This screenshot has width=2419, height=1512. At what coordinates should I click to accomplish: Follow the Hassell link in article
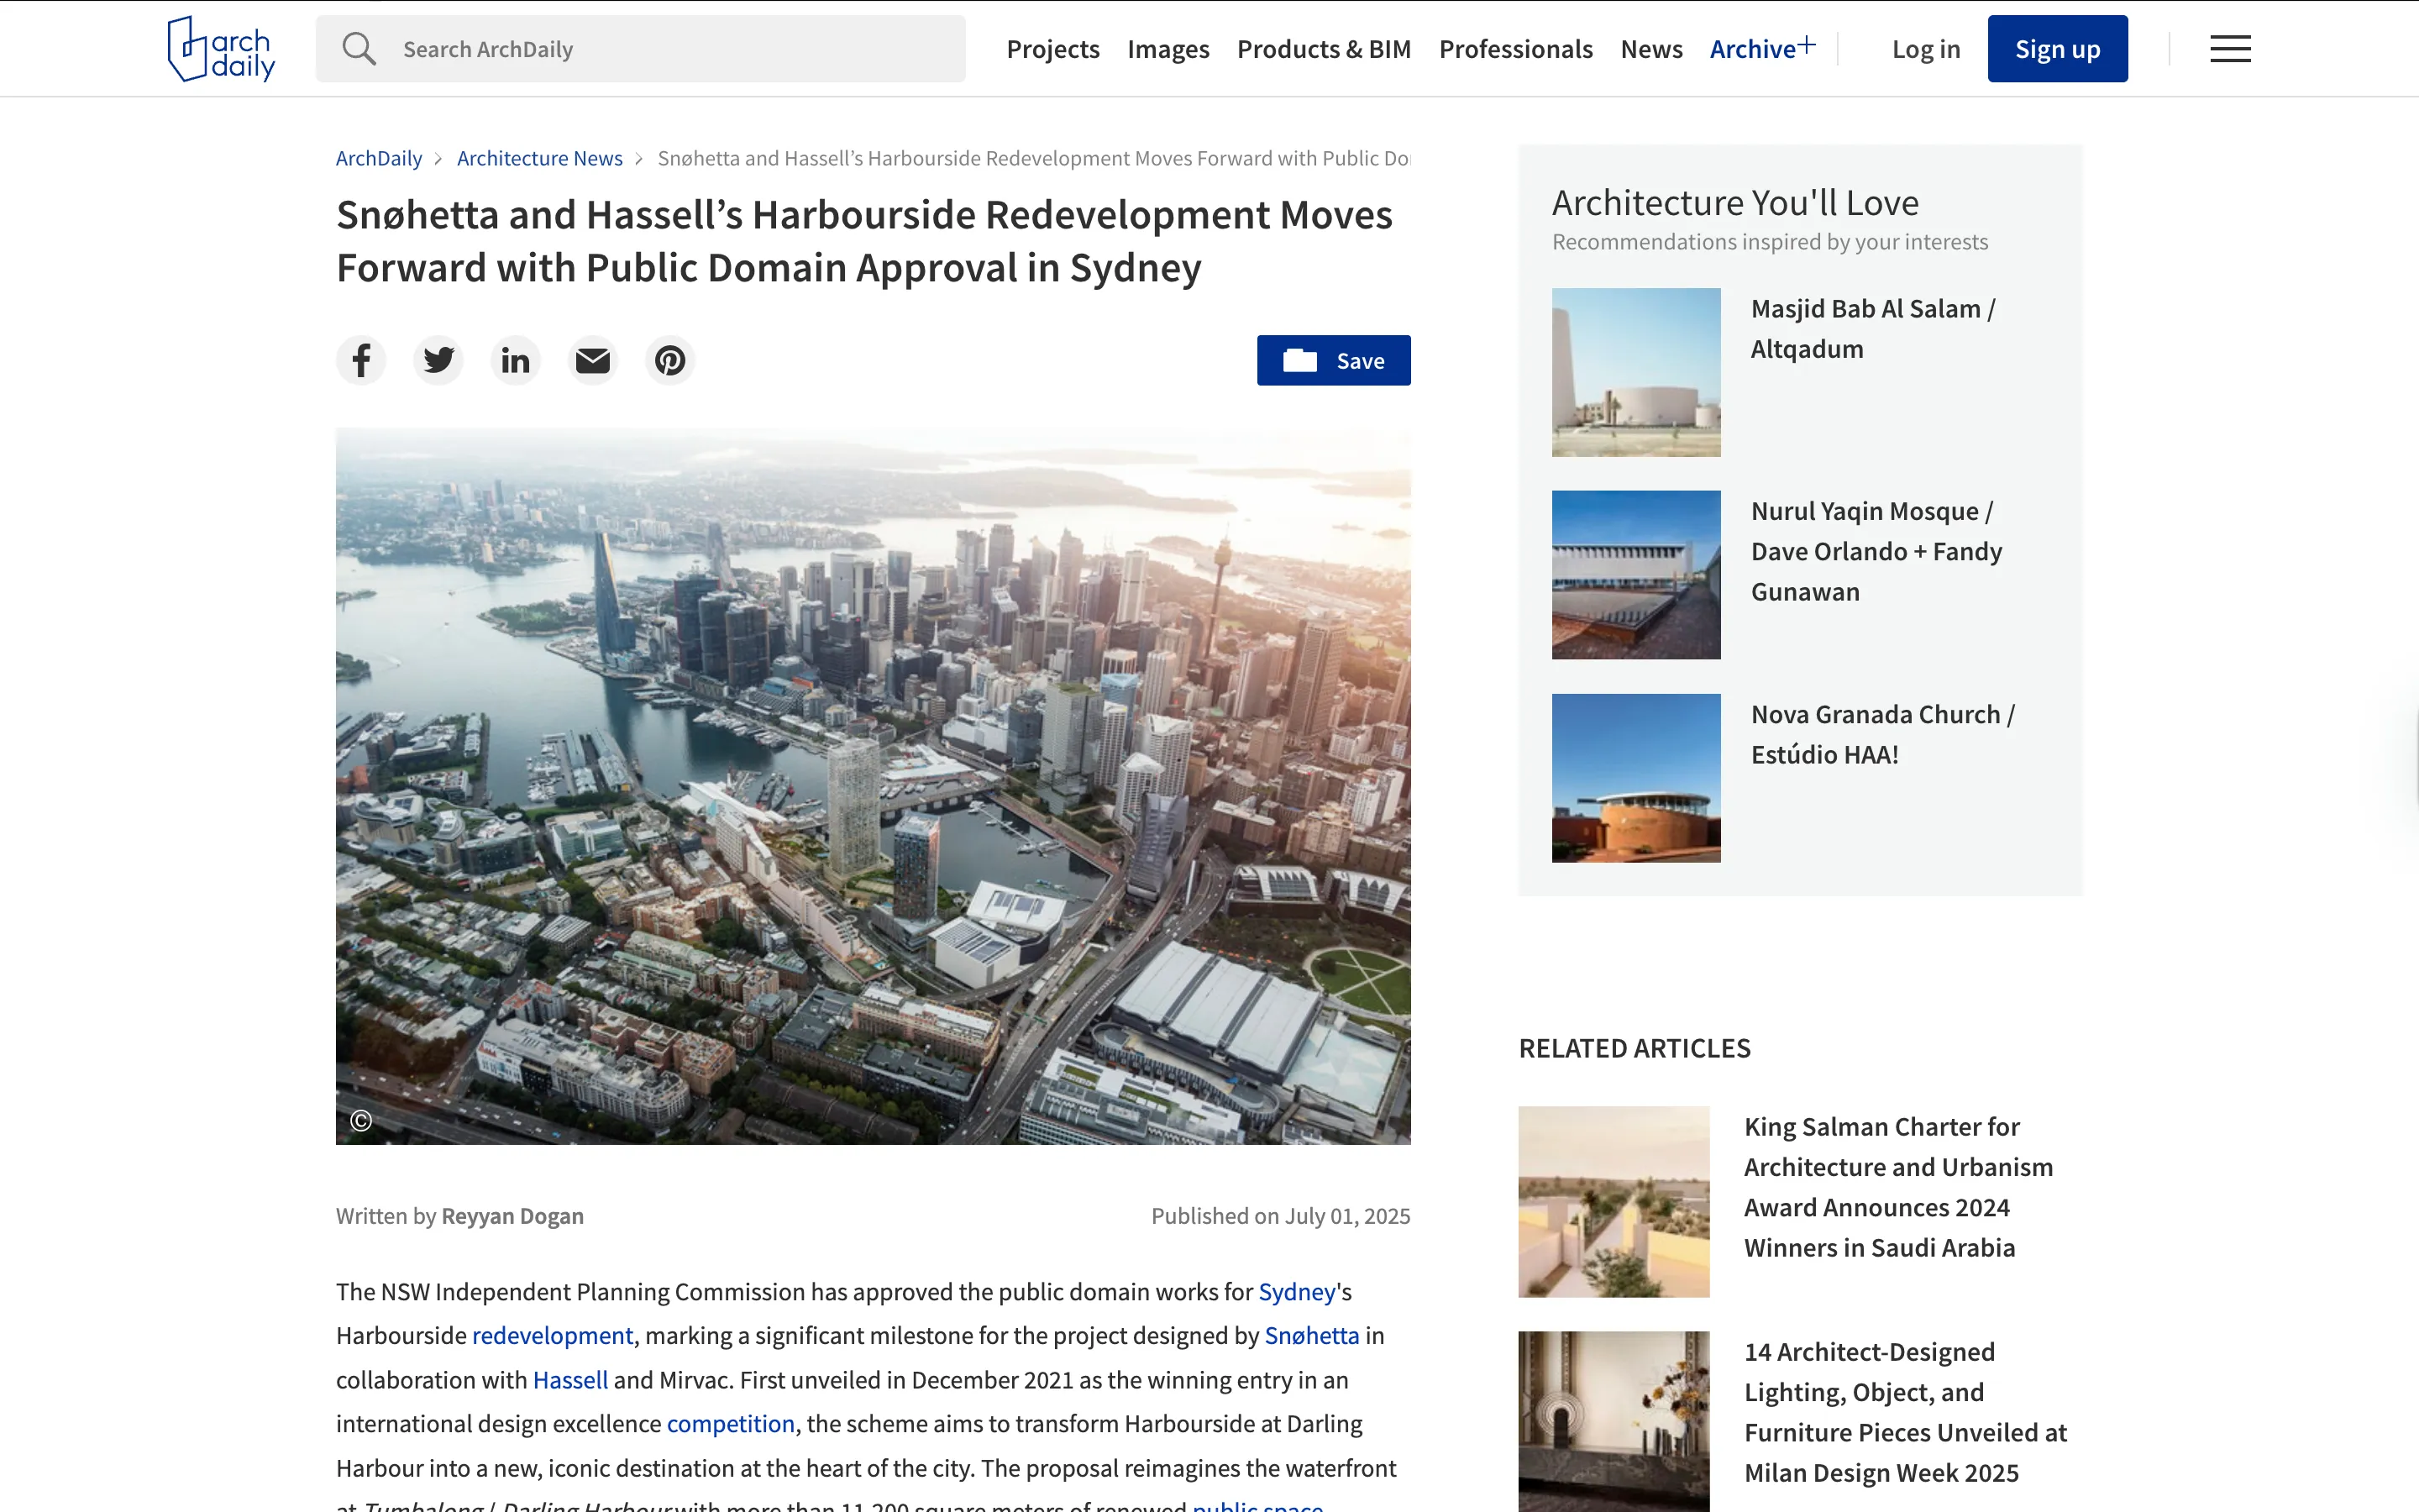point(569,1380)
